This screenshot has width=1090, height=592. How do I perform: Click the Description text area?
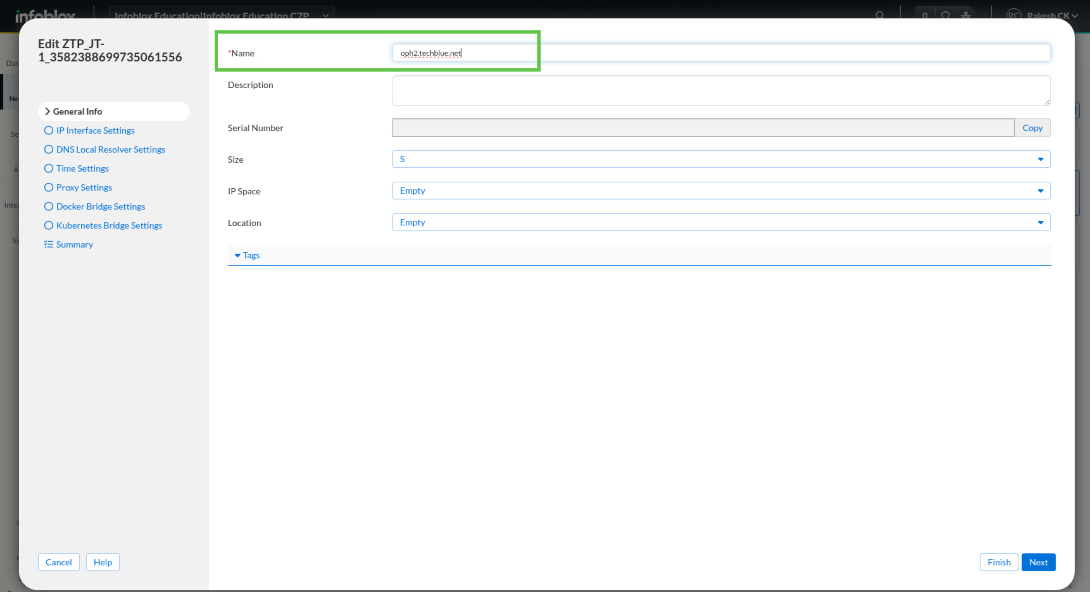click(721, 91)
